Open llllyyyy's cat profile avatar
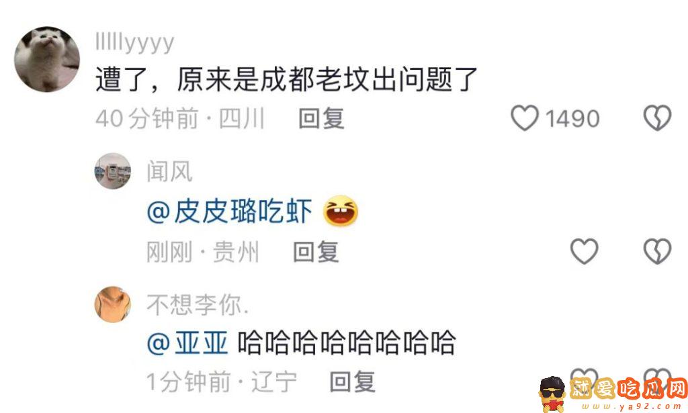 click(x=47, y=59)
